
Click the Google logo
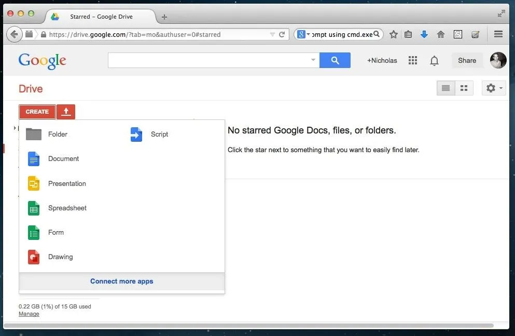tap(42, 61)
